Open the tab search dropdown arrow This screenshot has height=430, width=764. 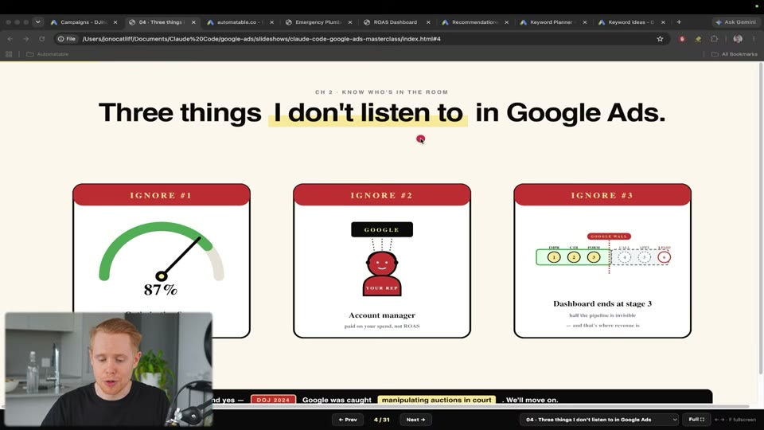[38, 22]
